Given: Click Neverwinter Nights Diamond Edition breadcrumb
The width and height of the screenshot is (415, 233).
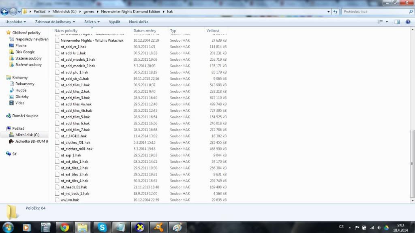Looking at the screenshot, I should point(130,12).
